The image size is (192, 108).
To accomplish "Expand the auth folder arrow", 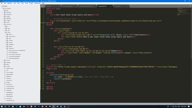I will (x=6, y=38).
